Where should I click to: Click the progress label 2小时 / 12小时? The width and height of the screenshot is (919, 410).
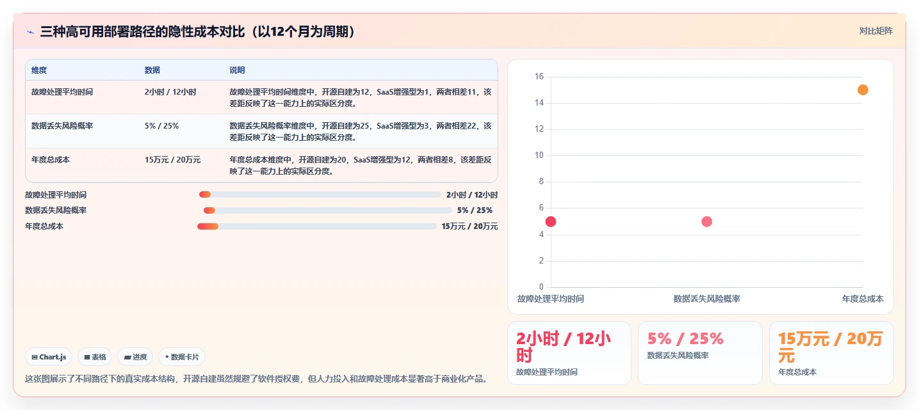[x=472, y=194]
